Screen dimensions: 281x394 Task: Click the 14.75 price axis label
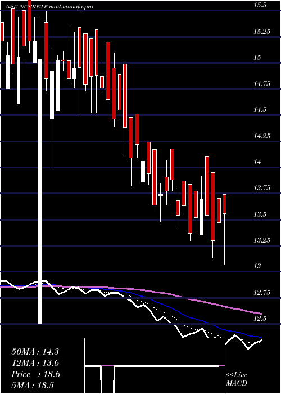click(262, 84)
